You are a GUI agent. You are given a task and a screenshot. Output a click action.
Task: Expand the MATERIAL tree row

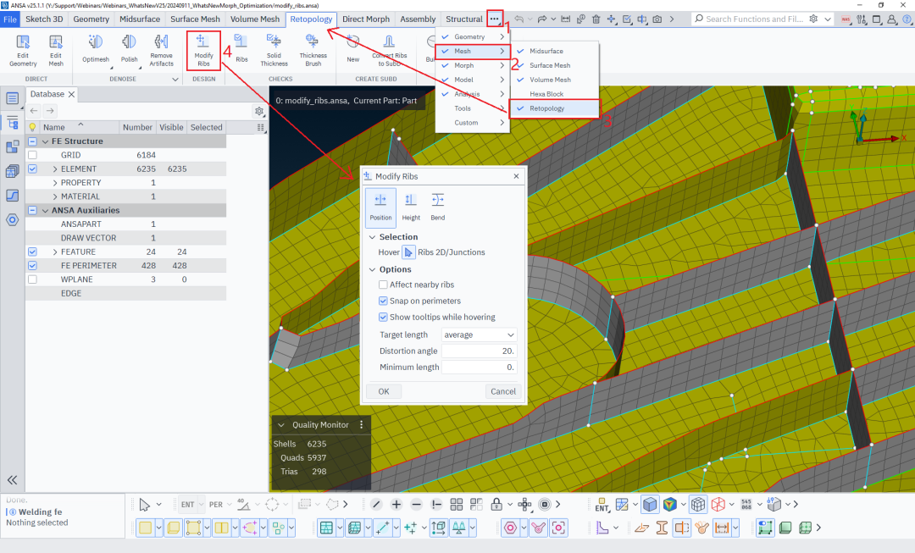click(x=55, y=196)
